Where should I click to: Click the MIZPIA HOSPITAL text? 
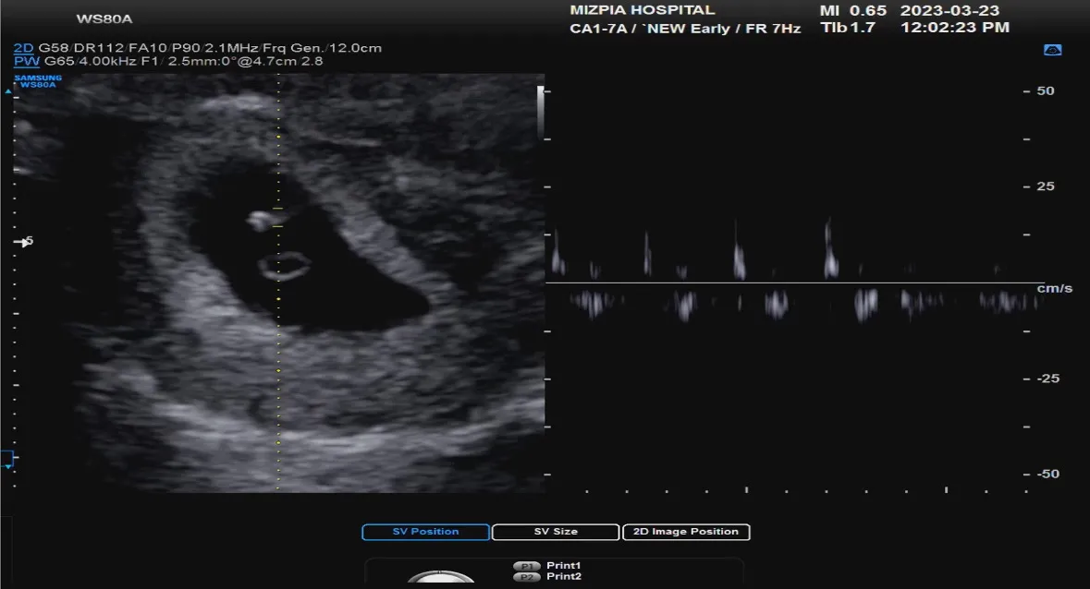tap(643, 10)
